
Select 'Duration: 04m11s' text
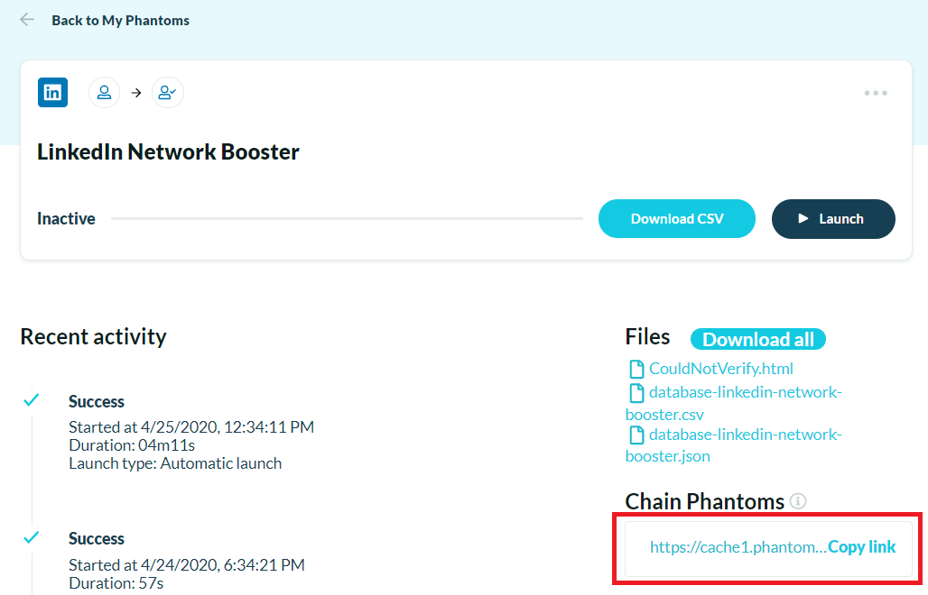click(132, 445)
